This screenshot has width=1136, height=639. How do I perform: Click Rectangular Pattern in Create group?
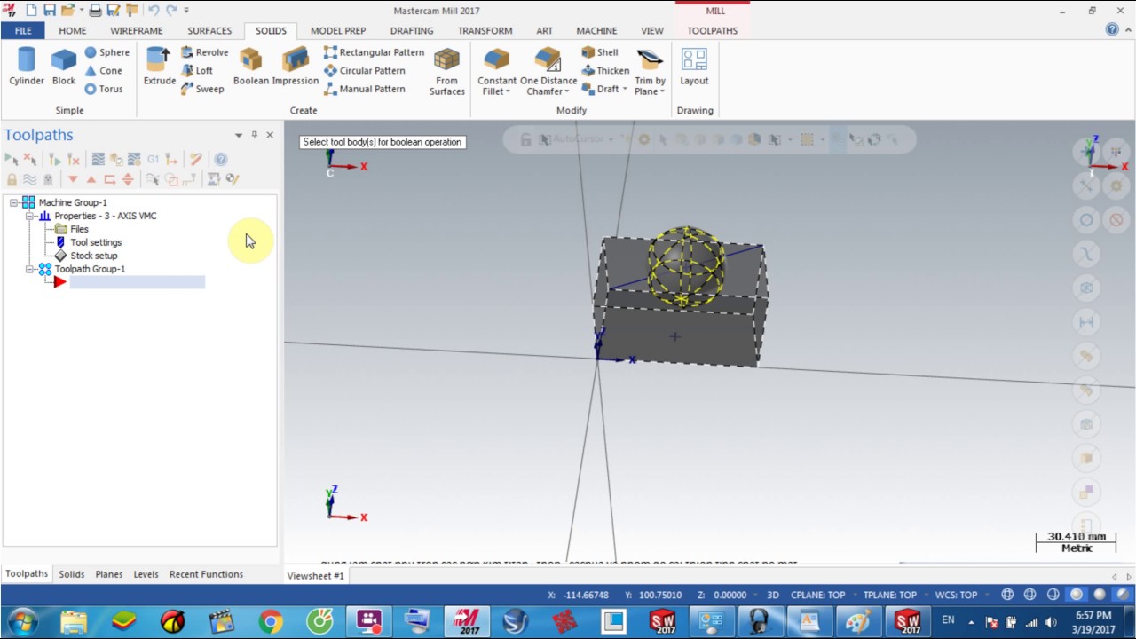tap(374, 52)
